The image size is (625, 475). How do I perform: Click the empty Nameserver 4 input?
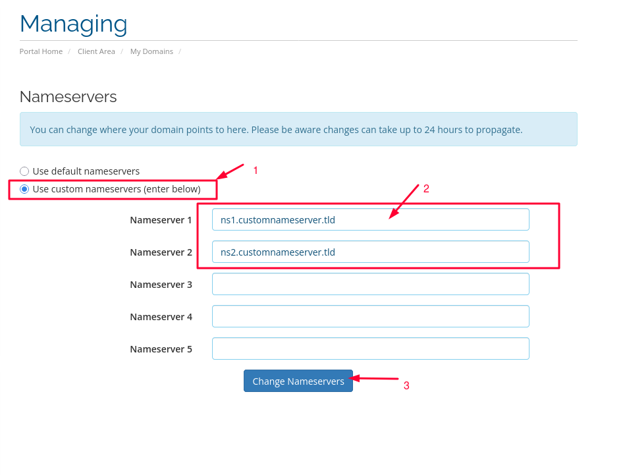tap(370, 316)
